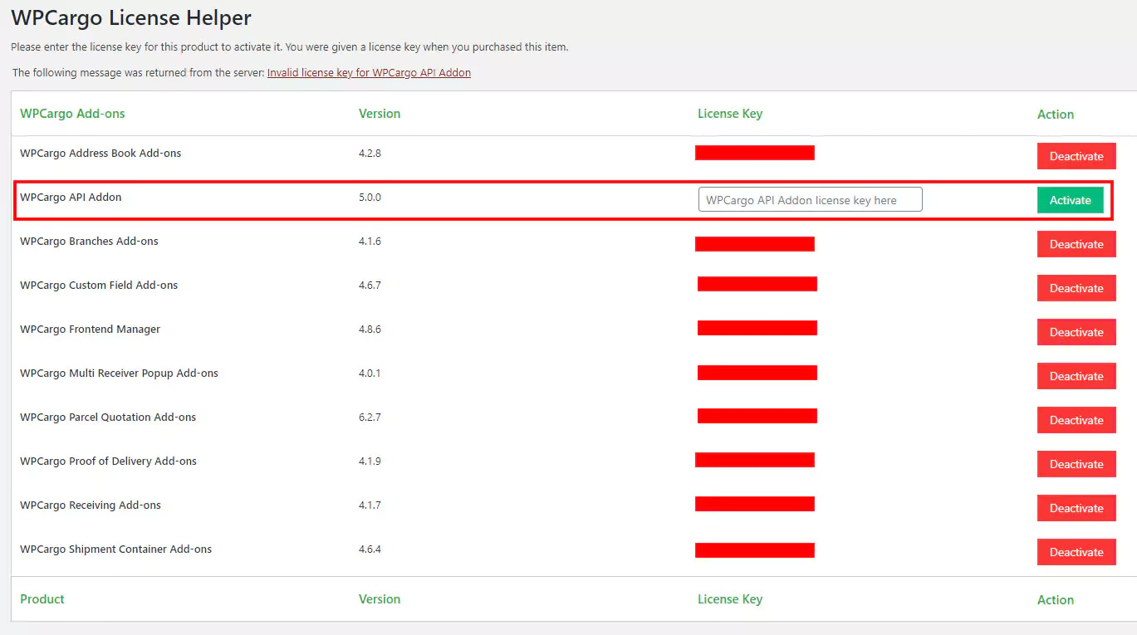Click Deactivate for Proof of Delivery Add-ons
Image resolution: width=1137 pixels, height=635 pixels.
click(1076, 464)
